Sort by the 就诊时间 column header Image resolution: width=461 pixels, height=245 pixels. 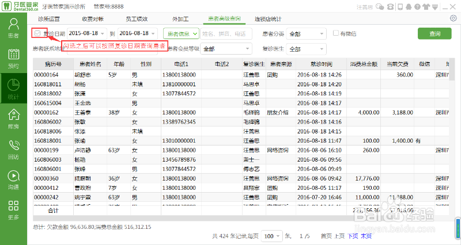click(x=321, y=64)
